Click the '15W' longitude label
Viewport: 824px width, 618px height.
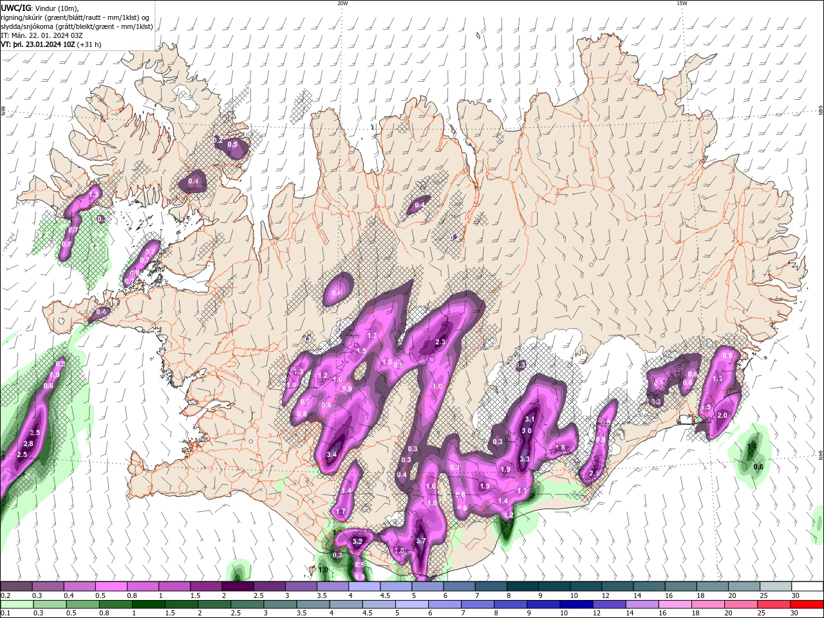(x=682, y=3)
